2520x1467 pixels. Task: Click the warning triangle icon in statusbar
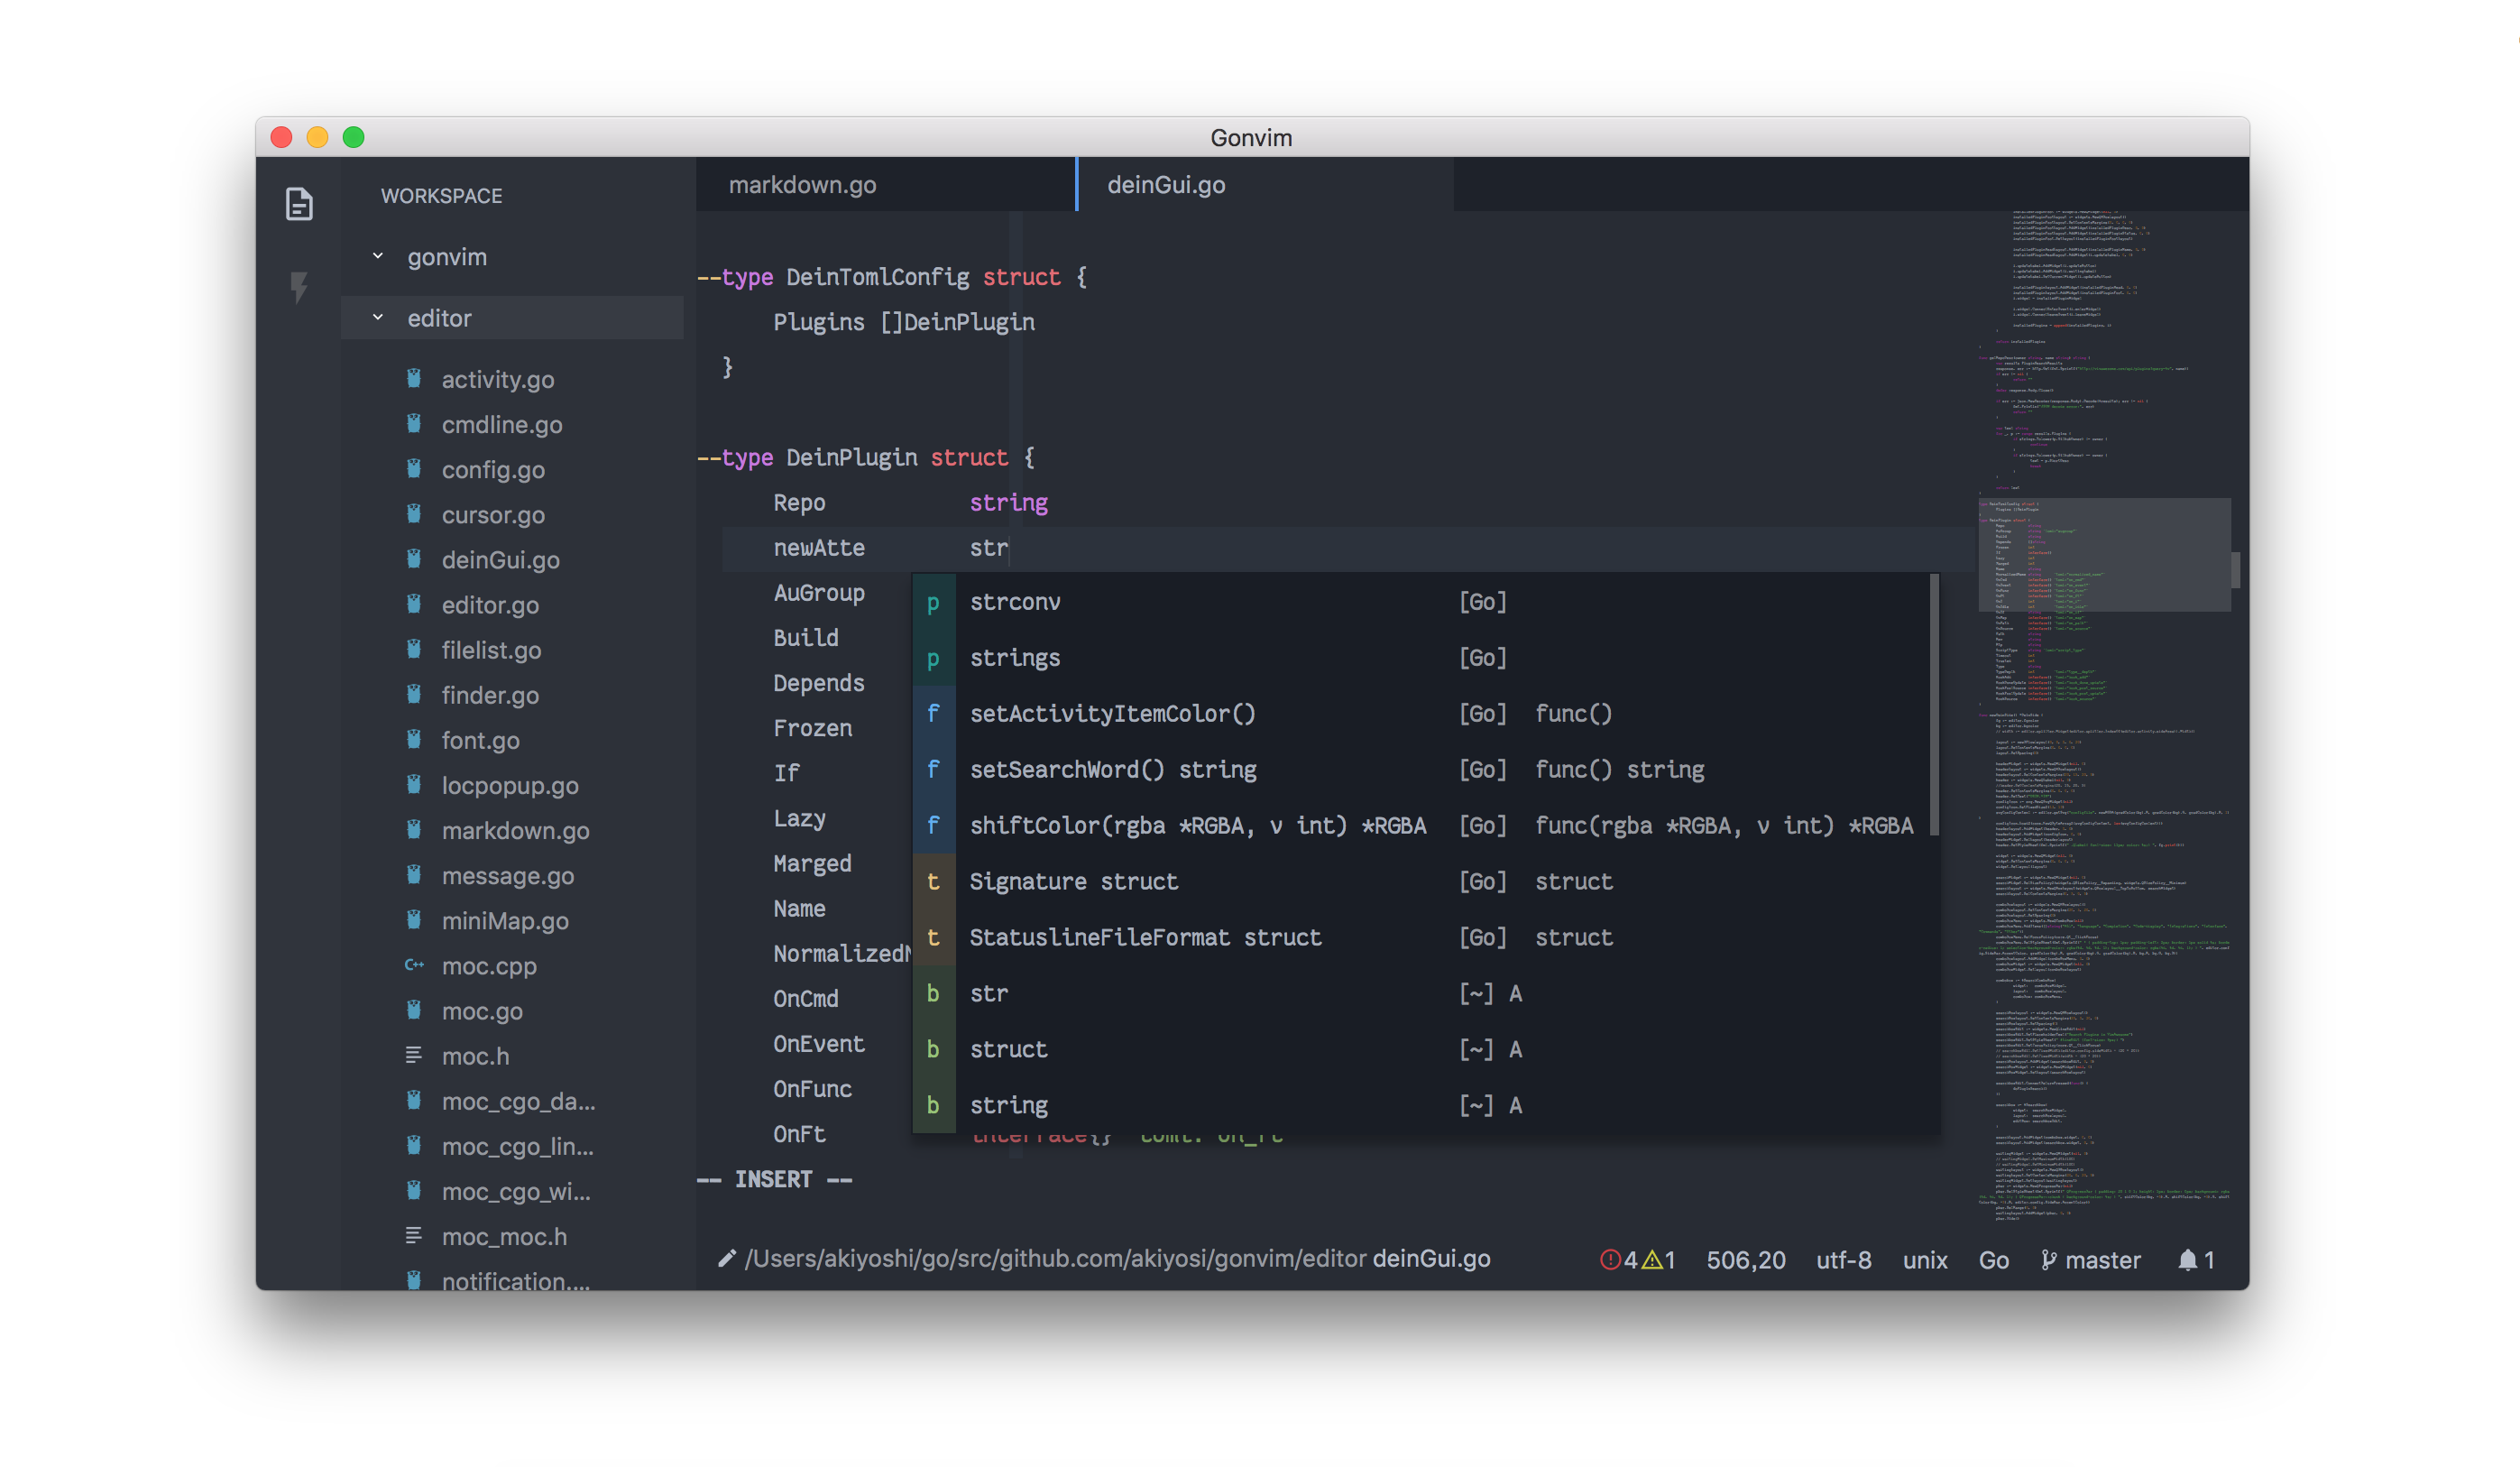pos(1652,1260)
